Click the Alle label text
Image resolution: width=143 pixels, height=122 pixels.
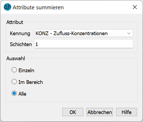point(22,94)
